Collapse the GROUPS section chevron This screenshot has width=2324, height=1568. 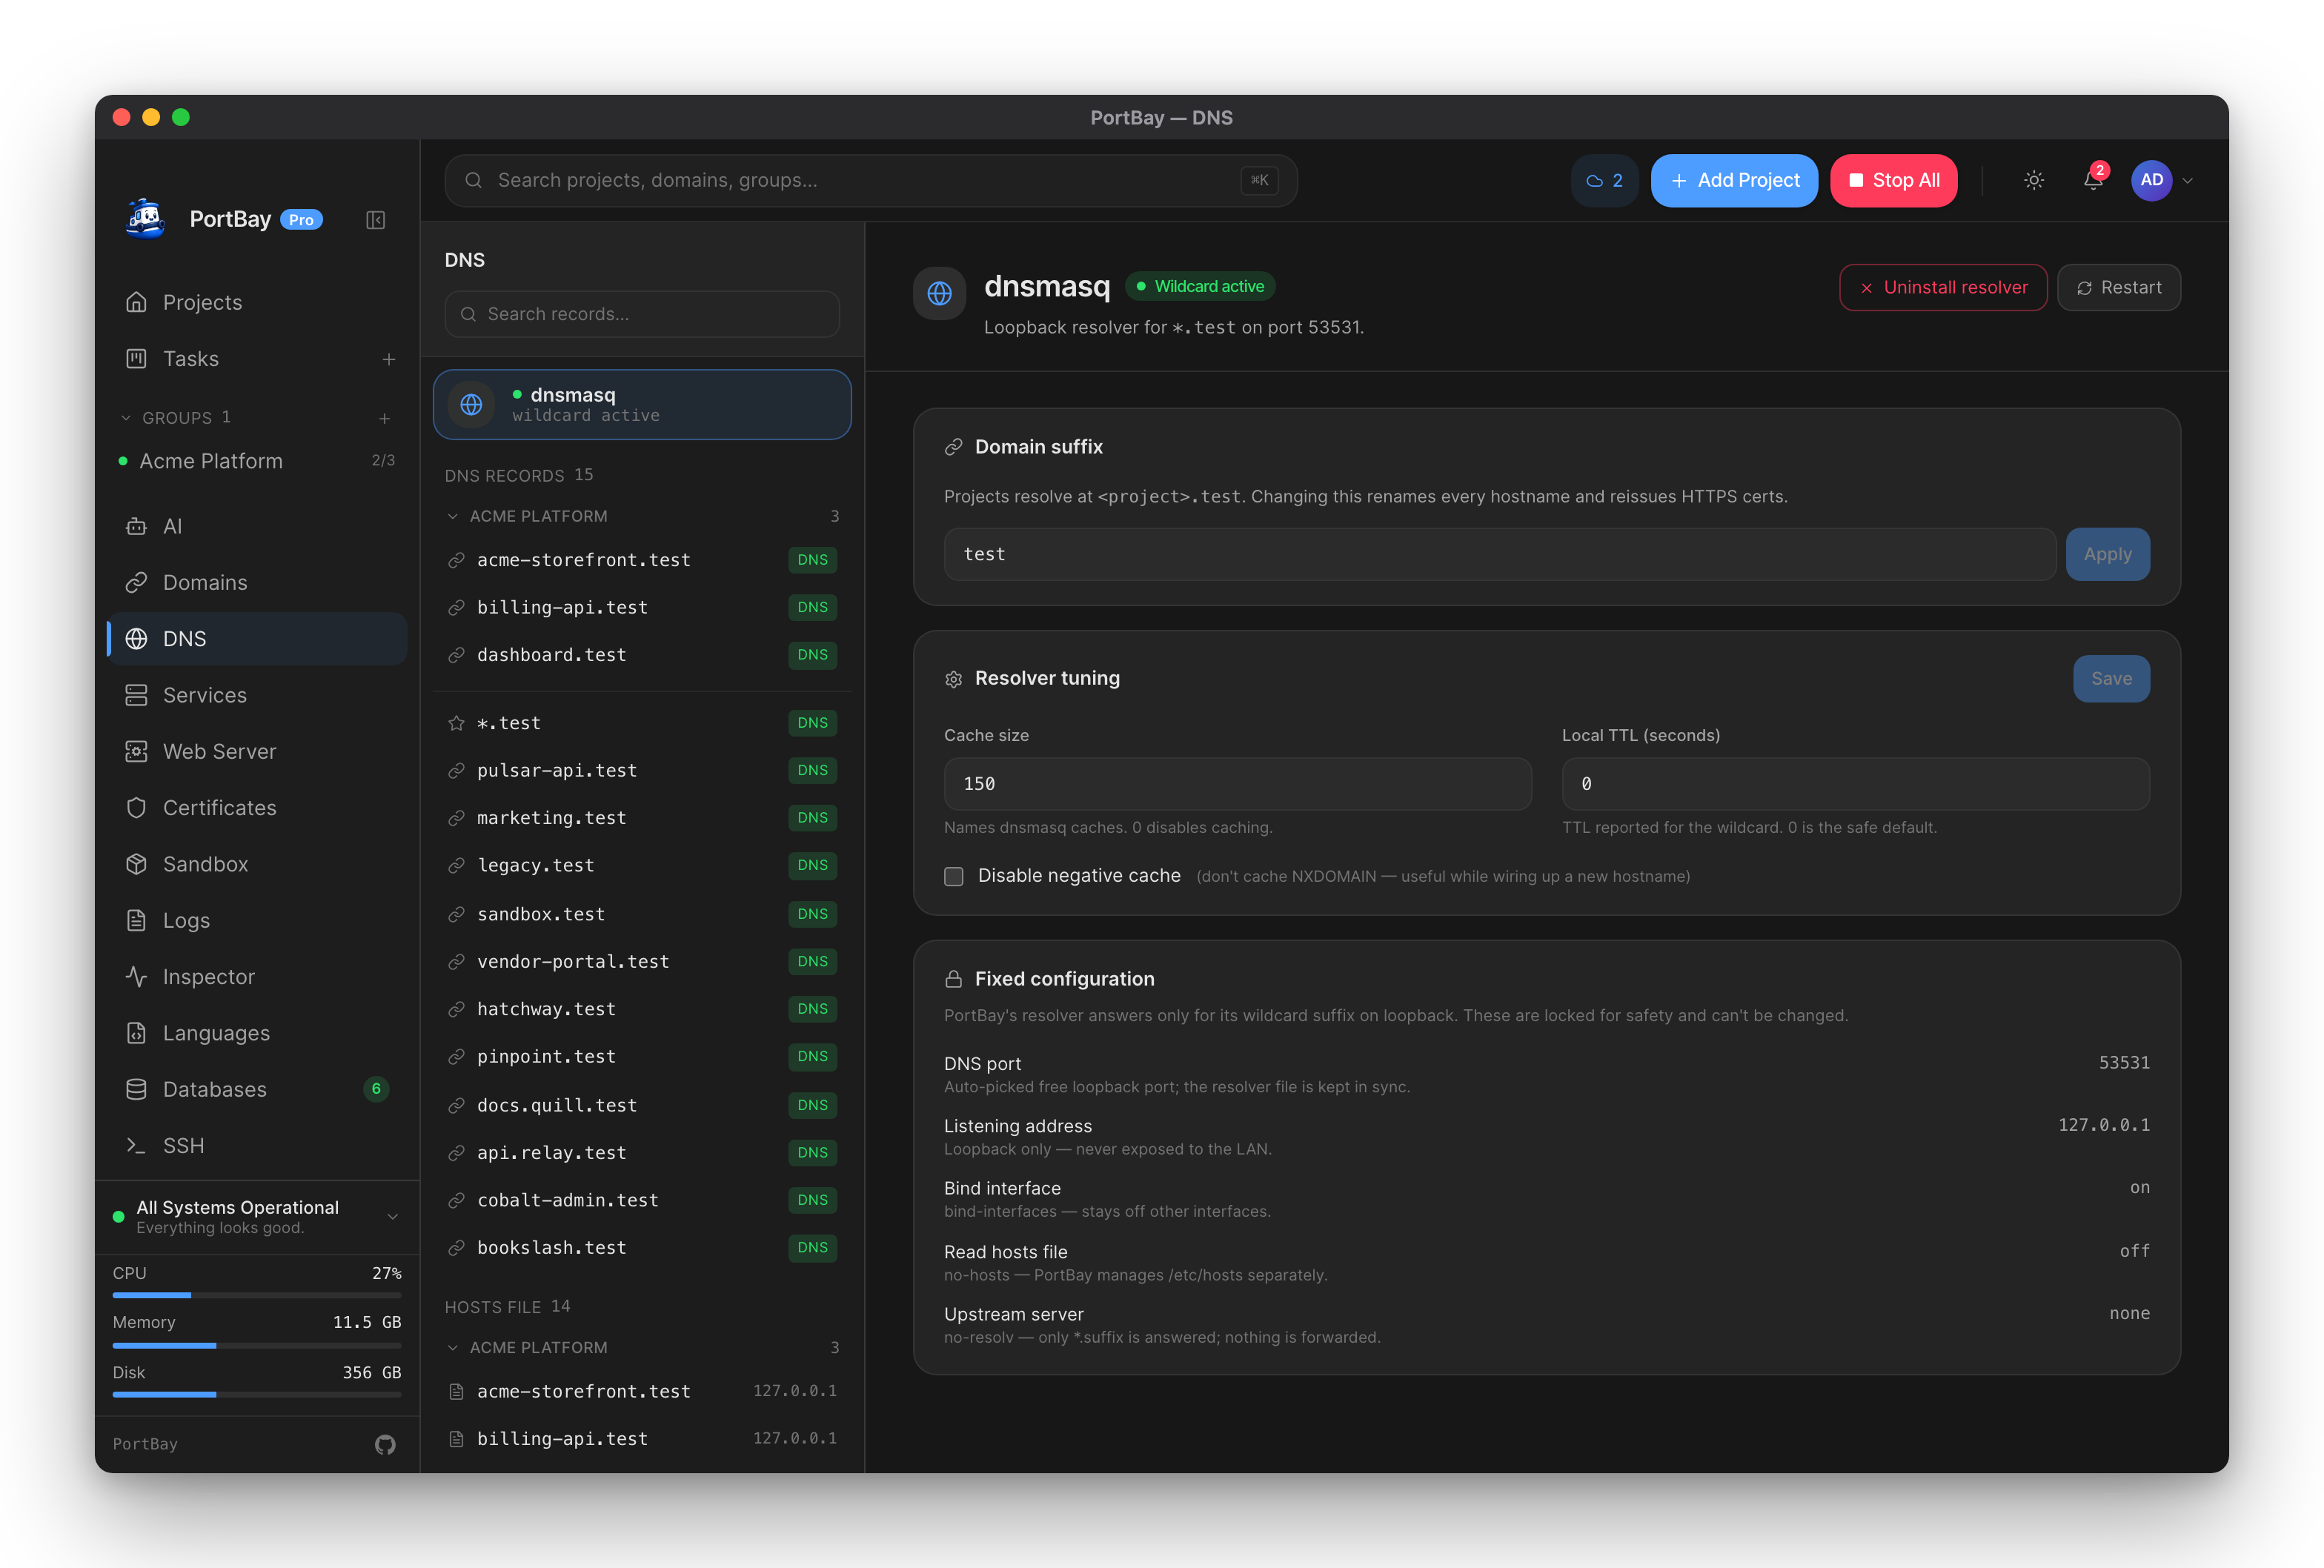[126, 418]
